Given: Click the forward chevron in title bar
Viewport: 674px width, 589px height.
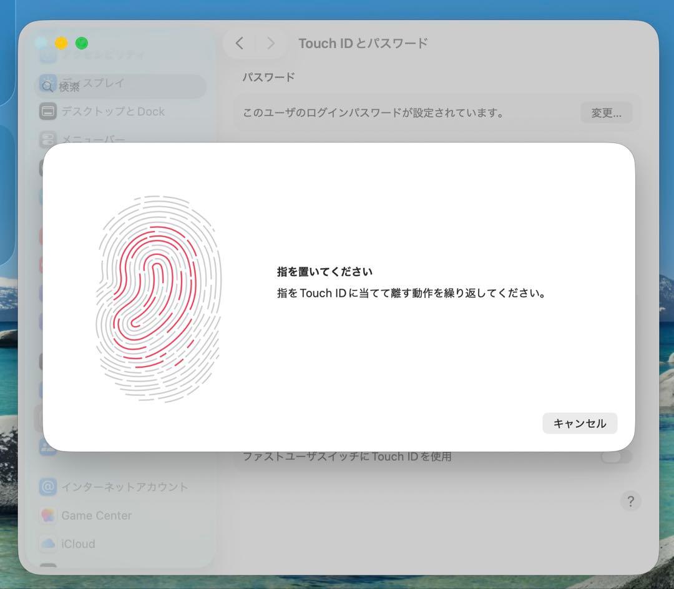Looking at the screenshot, I should tap(270, 43).
